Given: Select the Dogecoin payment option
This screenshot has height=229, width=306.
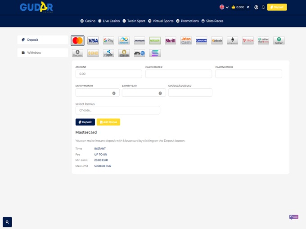Looking at the screenshot, I should (x=124, y=53).
